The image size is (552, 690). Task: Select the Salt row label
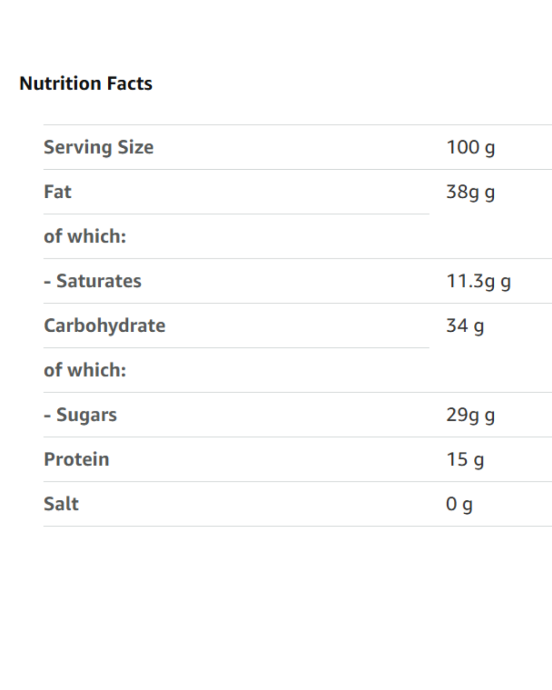pos(61,504)
